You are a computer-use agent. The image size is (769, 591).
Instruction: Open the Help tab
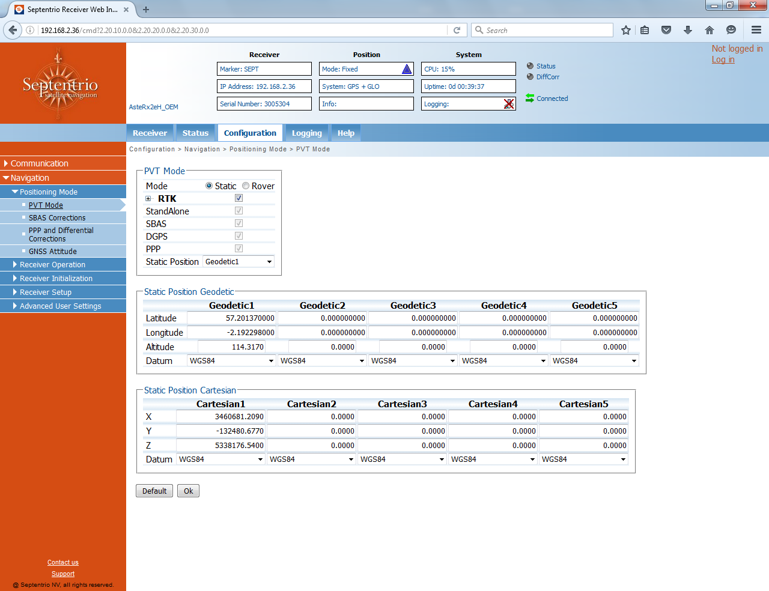[346, 133]
